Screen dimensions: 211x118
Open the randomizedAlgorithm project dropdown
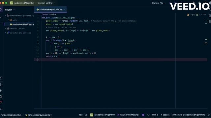(x=25, y=3)
